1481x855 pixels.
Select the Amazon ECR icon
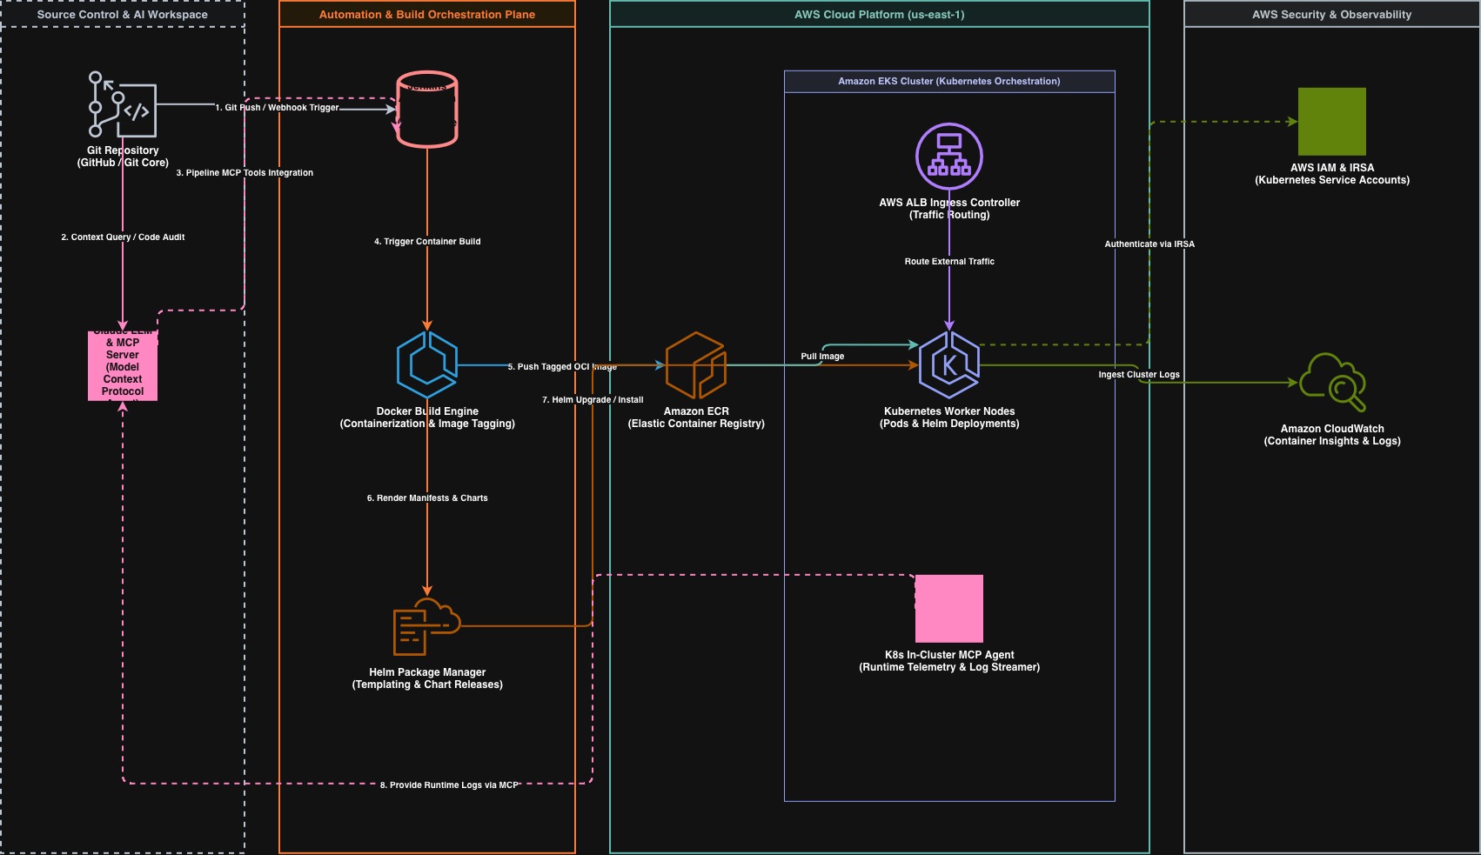(x=696, y=365)
